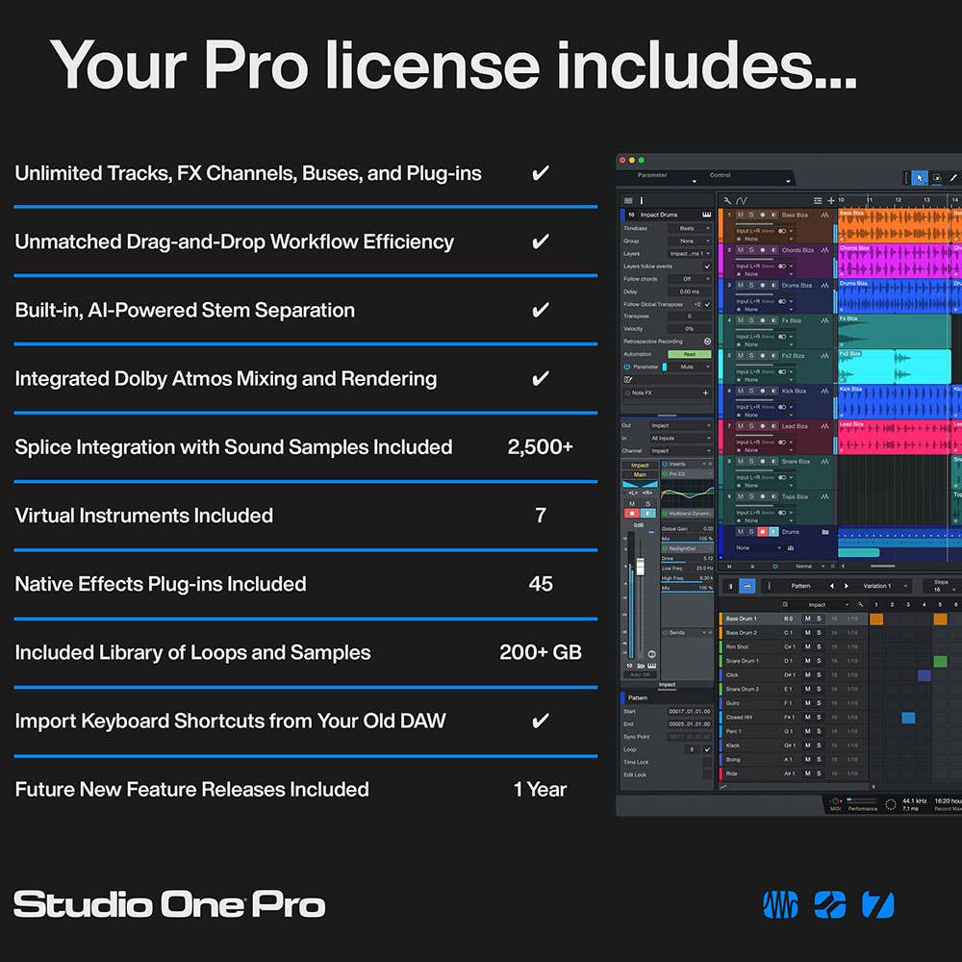Mute the Bass Biza track
Screen dimensions: 962x962
743,215
